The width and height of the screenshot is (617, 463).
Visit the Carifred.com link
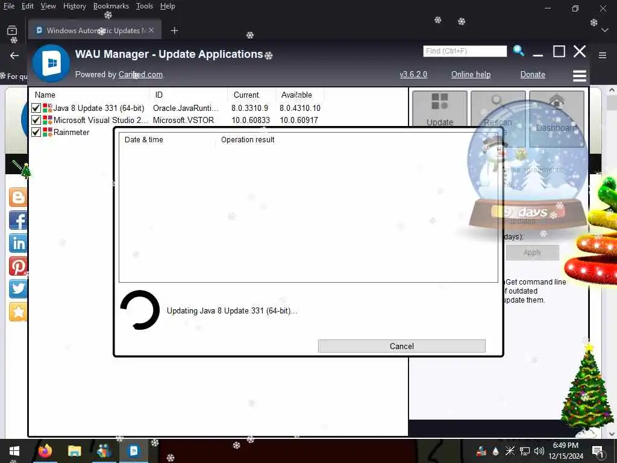[x=140, y=74]
